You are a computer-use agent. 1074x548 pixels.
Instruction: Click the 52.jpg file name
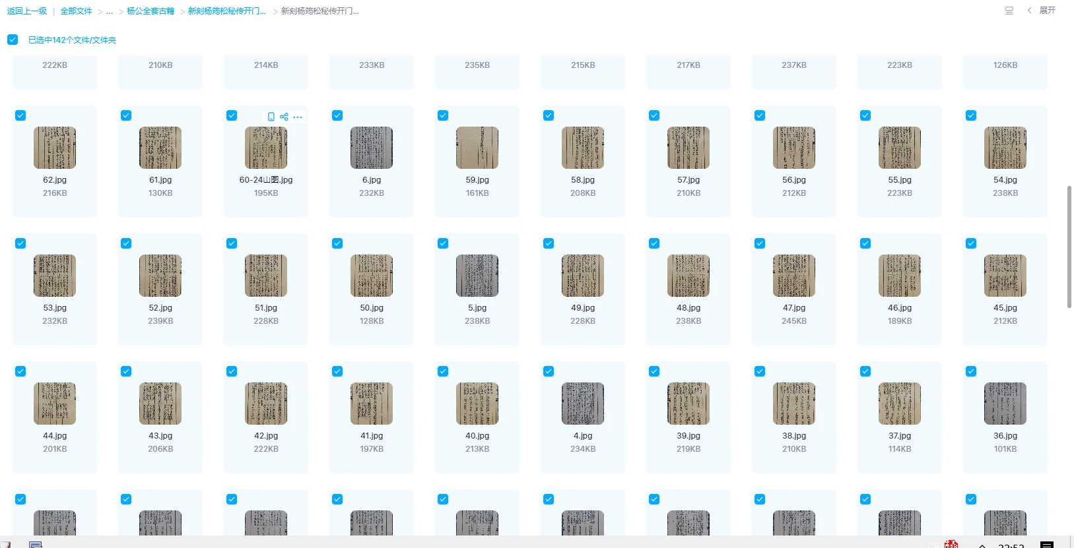coord(160,308)
